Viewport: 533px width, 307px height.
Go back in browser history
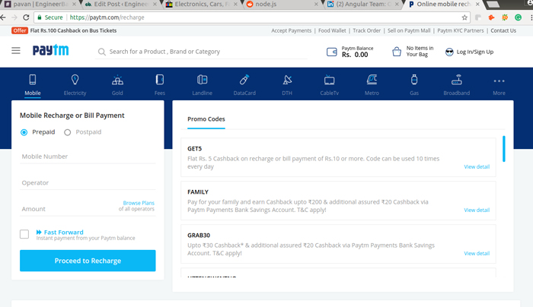pos(3,17)
